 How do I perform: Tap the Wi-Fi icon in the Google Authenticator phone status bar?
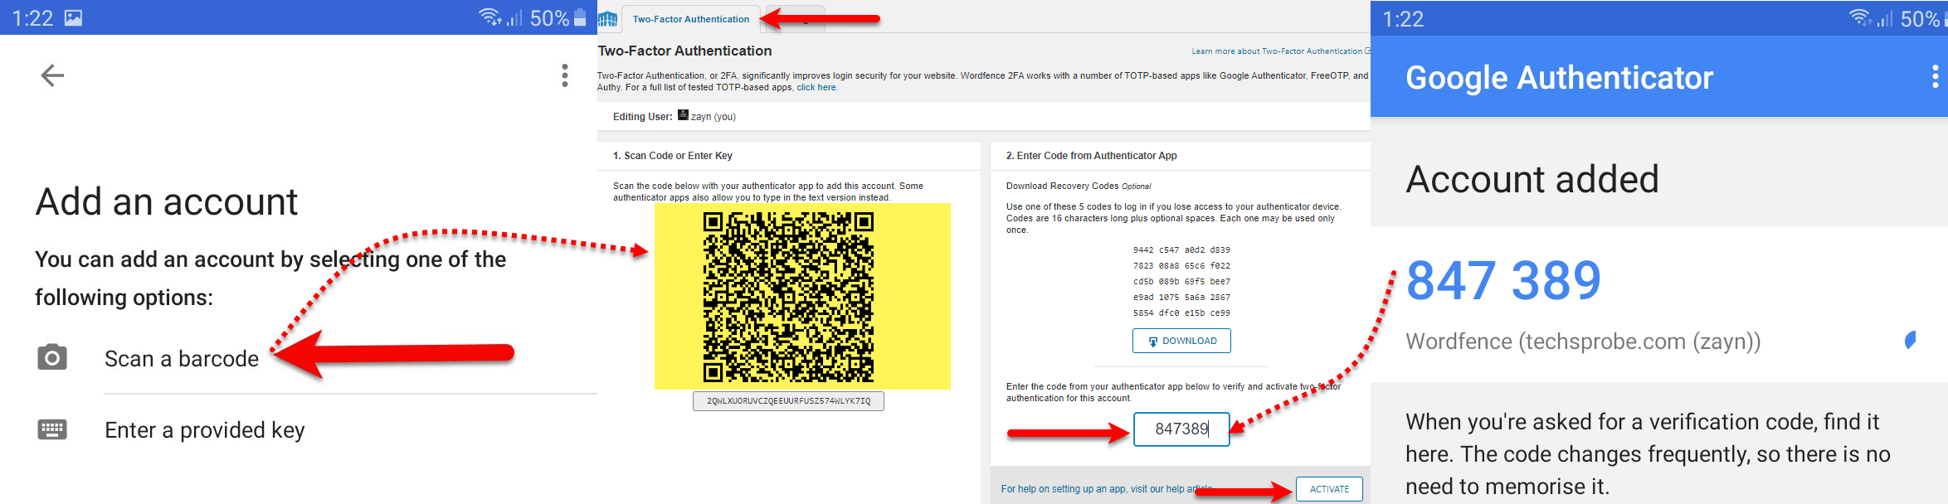click(x=1861, y=17)
